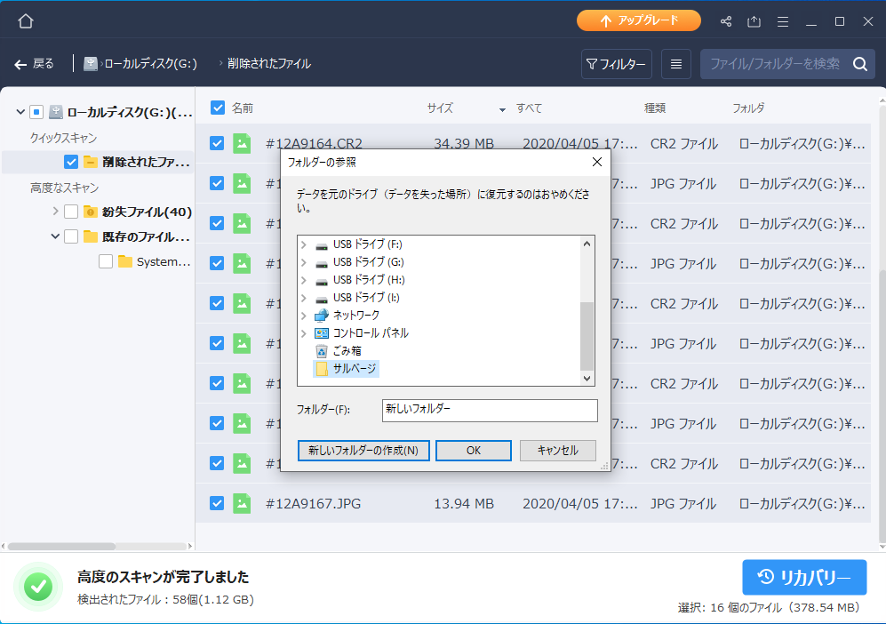Viewport: 886px width, 624px height.
Task: Open the サイズ column sort dropdown
Action: click(502, 109)
